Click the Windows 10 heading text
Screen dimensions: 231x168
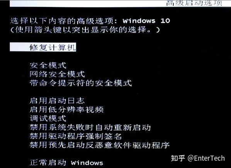point(146,21)
